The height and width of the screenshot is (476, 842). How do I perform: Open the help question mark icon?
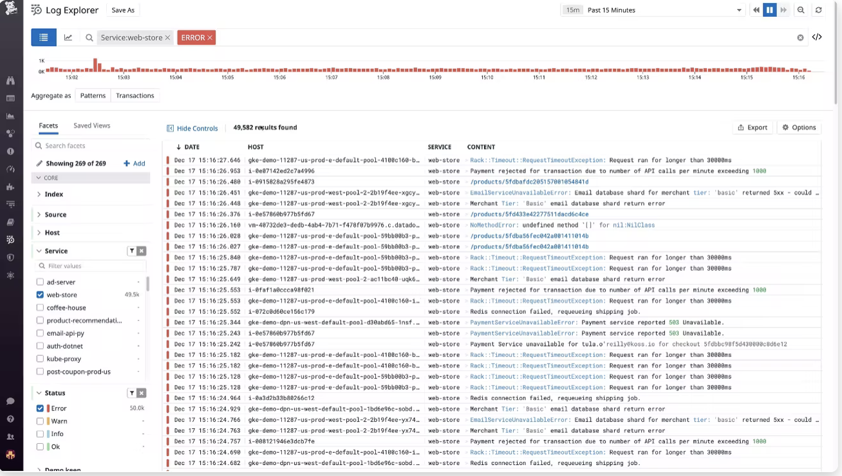10,419
